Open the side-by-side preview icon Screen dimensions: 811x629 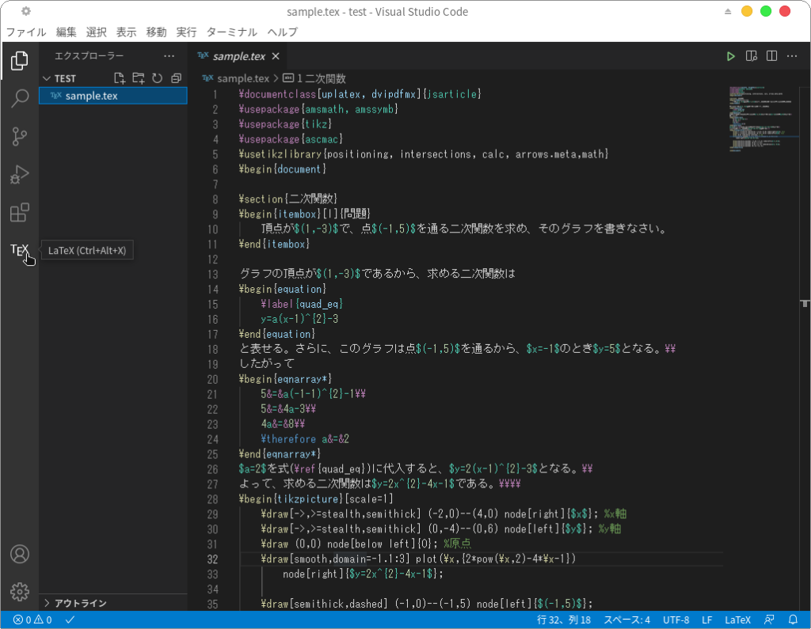[x=752, y=56]
